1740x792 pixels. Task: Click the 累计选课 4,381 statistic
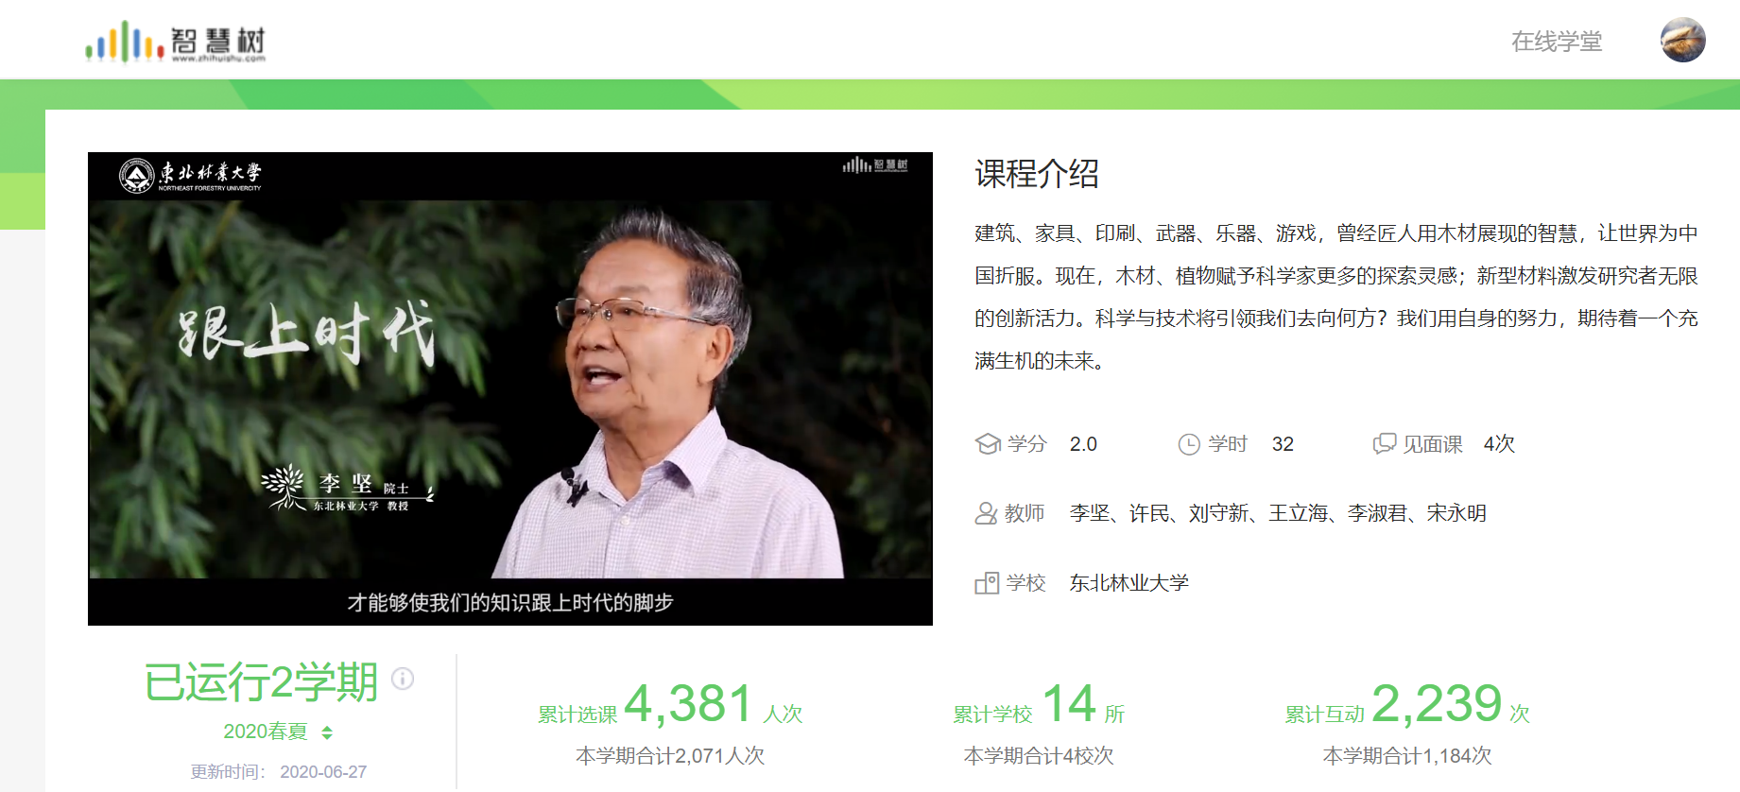click(669, 705)
